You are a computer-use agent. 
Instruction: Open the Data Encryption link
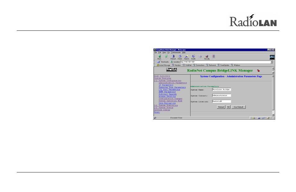click(167, 103)
